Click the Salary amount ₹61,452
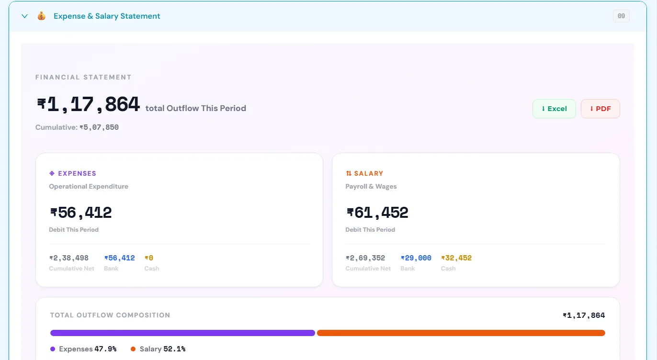Screen dimensions: 657x360 pyautogui.click(x=377, y=212)
